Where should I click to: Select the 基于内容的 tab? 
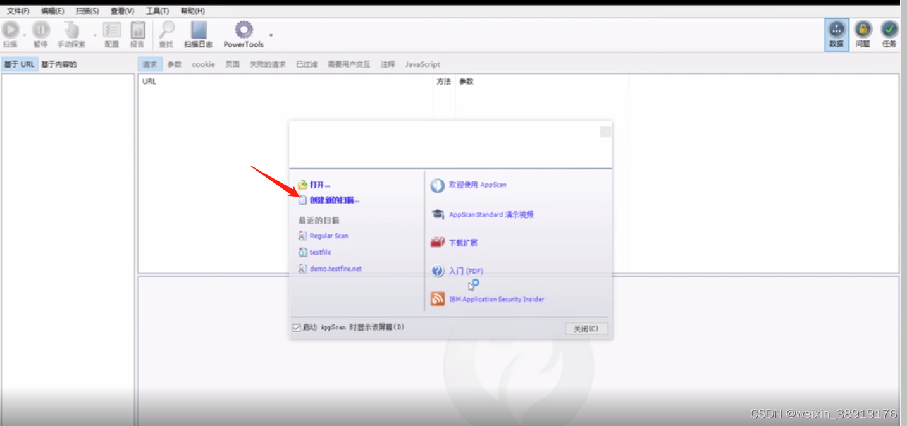point(59,64)
